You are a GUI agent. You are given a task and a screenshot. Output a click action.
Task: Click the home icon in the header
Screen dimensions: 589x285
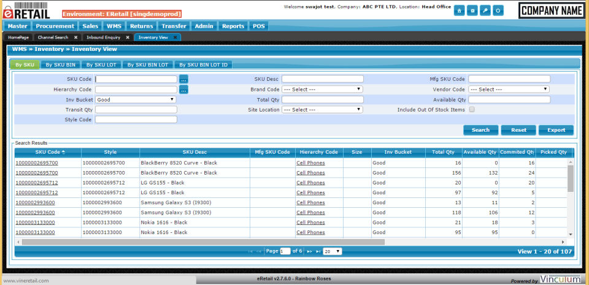[x=459, y=10]
